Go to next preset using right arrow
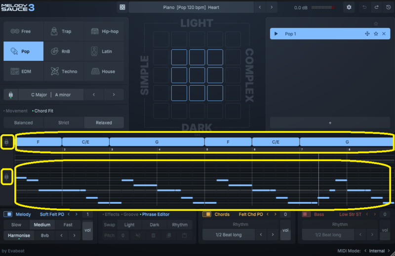Viewport: 395px width, 256px height. tap(272, 7)
